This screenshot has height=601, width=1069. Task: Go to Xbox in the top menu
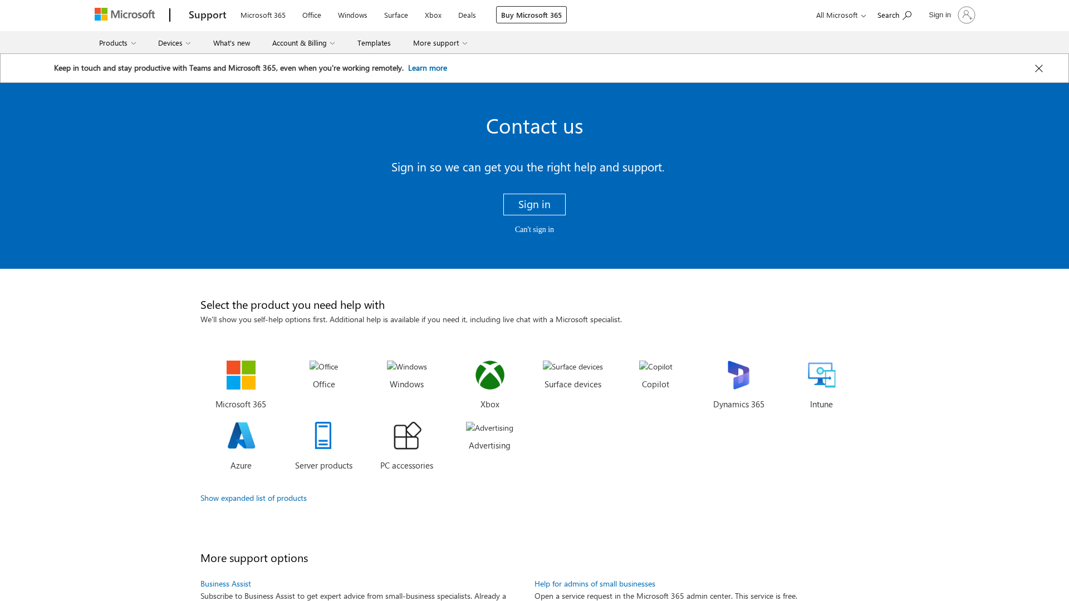pos(433,15)
